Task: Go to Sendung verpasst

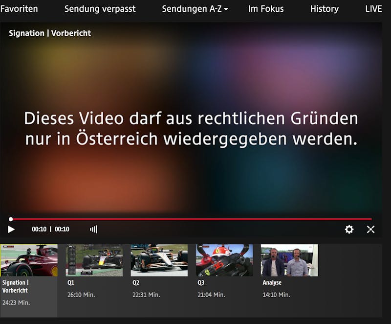Action: tap(100, 9)
